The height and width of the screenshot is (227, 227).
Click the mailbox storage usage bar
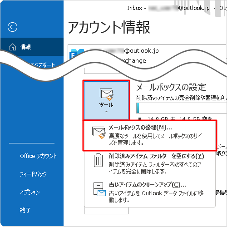pos(181,108)
